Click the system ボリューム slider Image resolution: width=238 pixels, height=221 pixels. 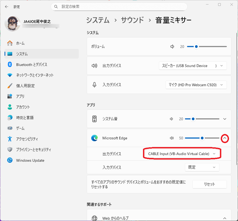207,47
